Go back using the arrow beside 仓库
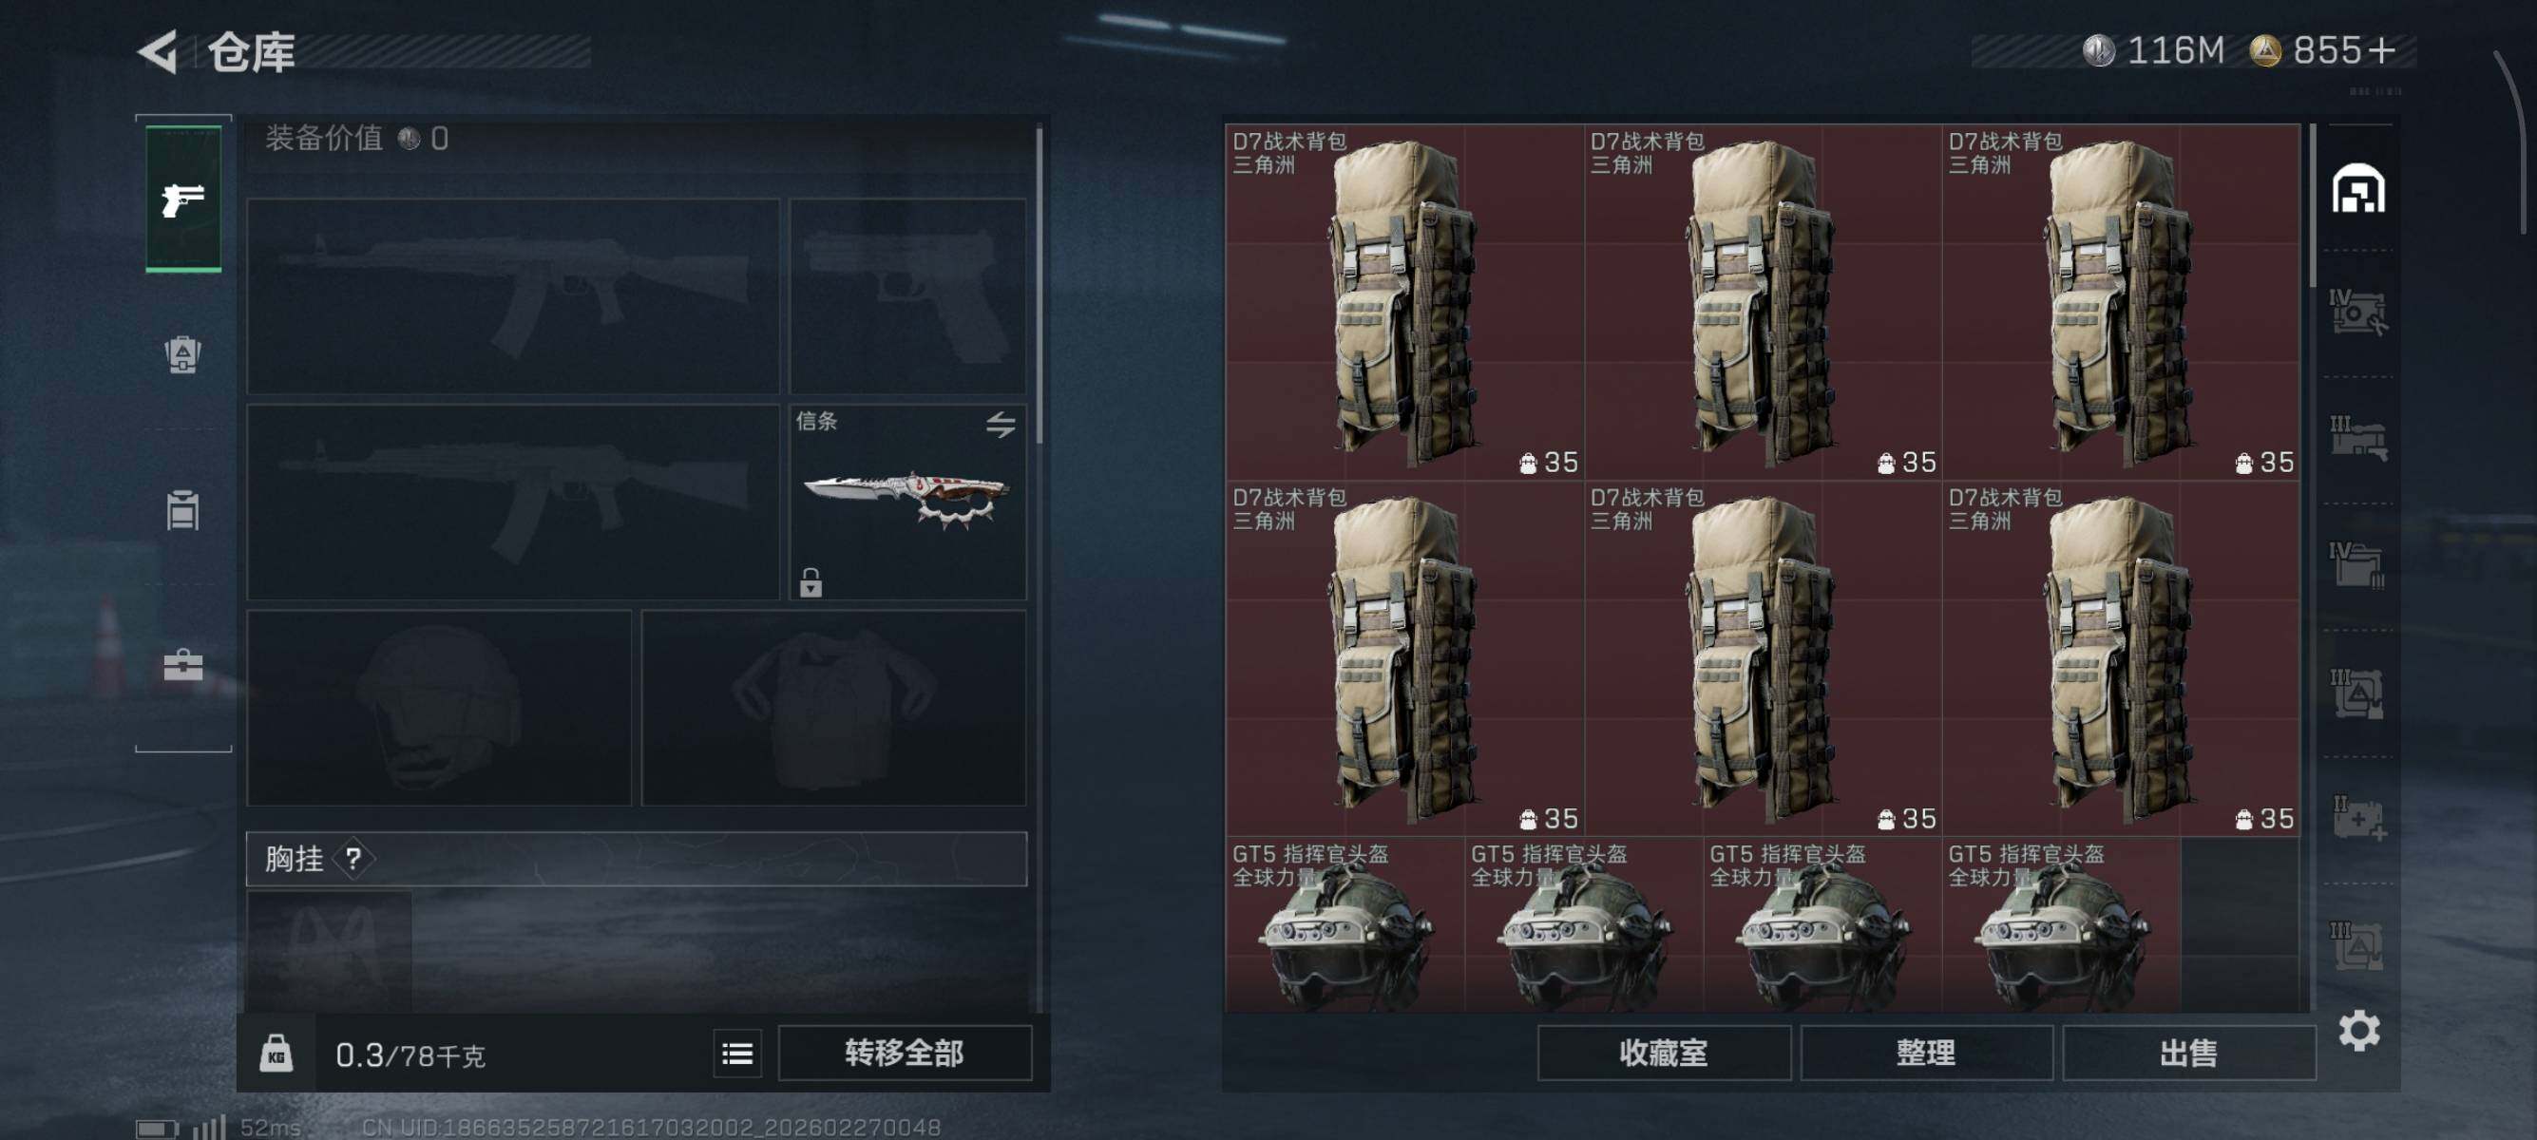The width and height of the screenshot is (2537, 1140). point(158,51)
